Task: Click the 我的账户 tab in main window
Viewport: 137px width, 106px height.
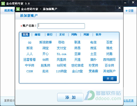Action: point(9,10)
